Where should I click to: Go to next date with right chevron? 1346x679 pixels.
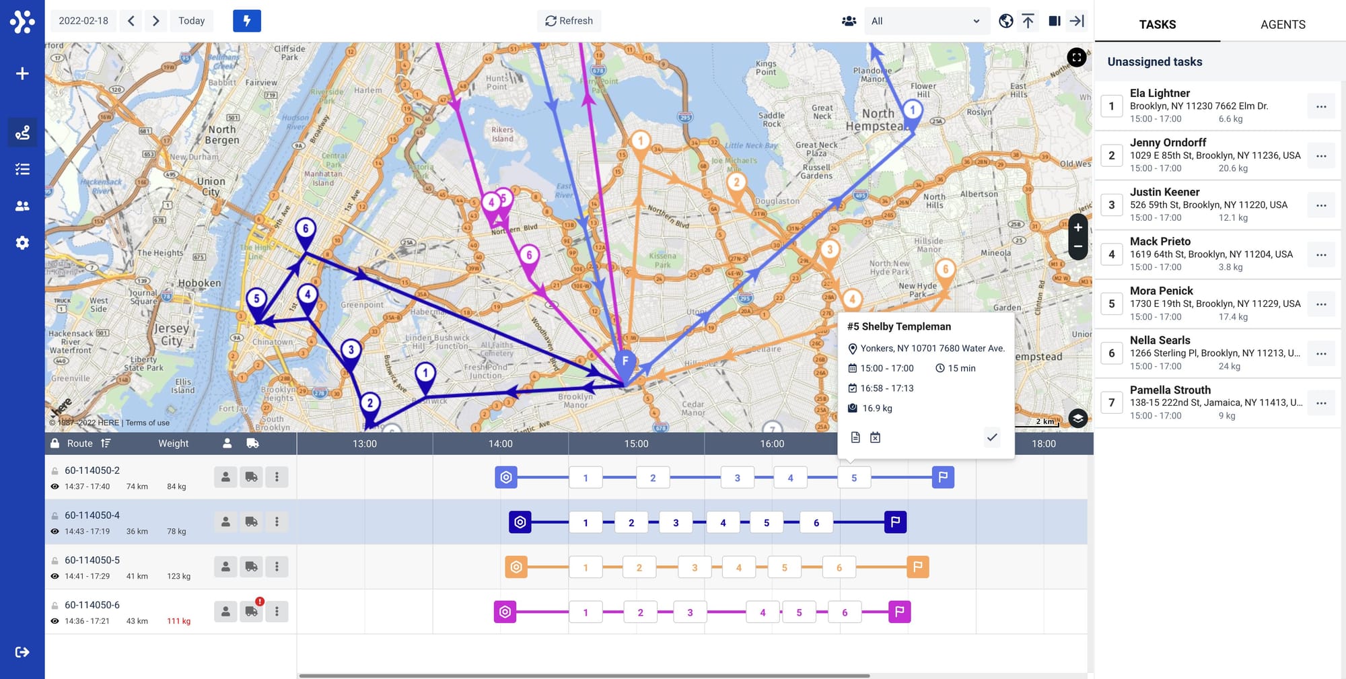155,21
